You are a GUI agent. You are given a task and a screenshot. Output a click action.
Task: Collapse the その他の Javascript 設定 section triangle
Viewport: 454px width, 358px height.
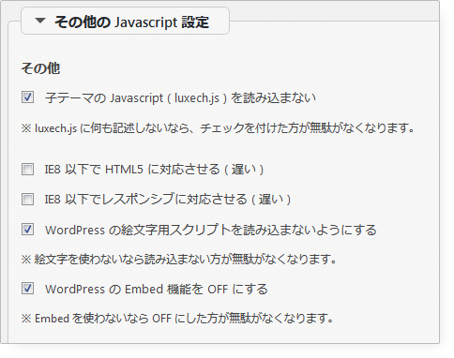coord(40,21)
